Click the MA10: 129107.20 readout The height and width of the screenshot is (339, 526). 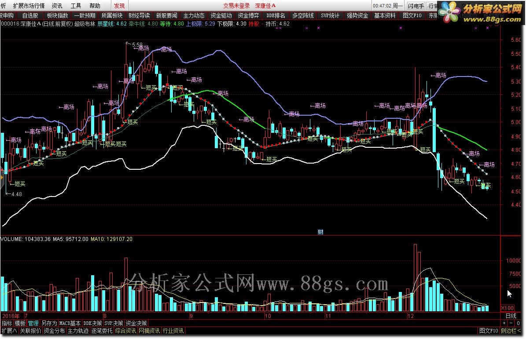click(111, 239)
